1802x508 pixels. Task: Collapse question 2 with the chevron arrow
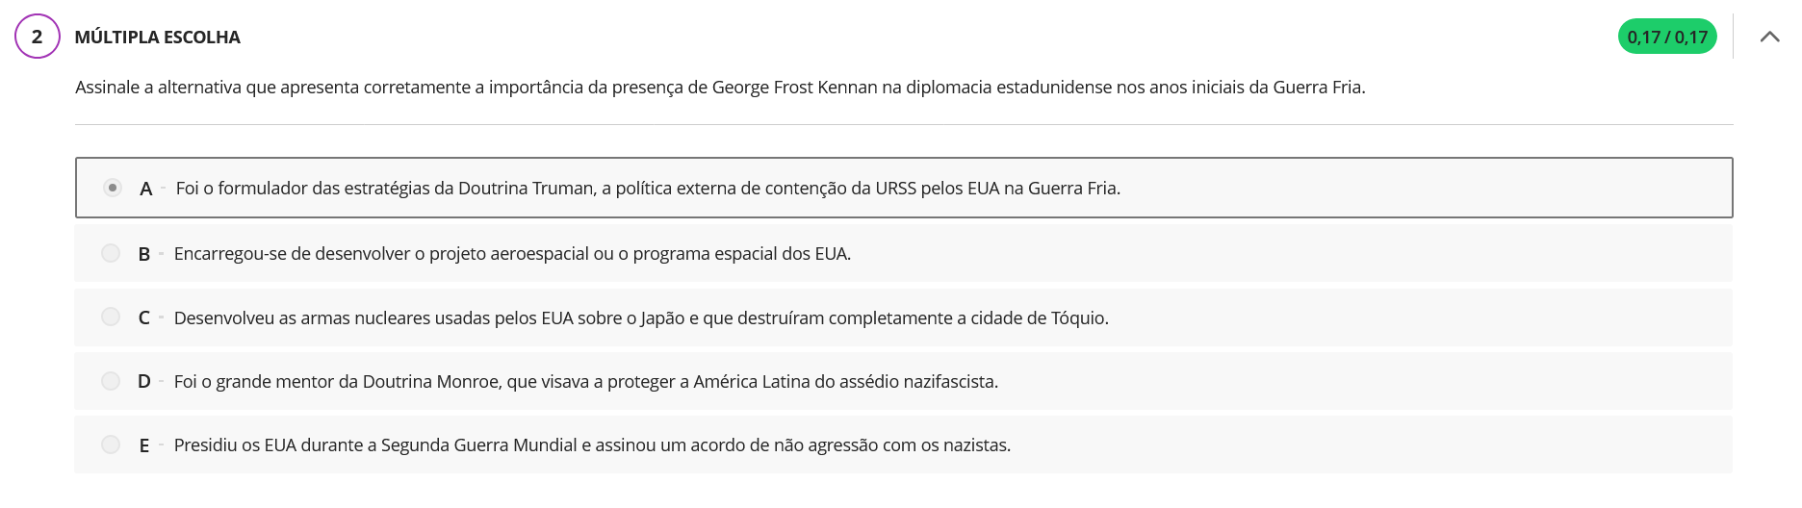coord(1769,37)
